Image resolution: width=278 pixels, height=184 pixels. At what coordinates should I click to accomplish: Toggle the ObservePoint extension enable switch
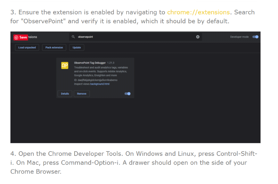pyautogui.click(x=128, y=94)
